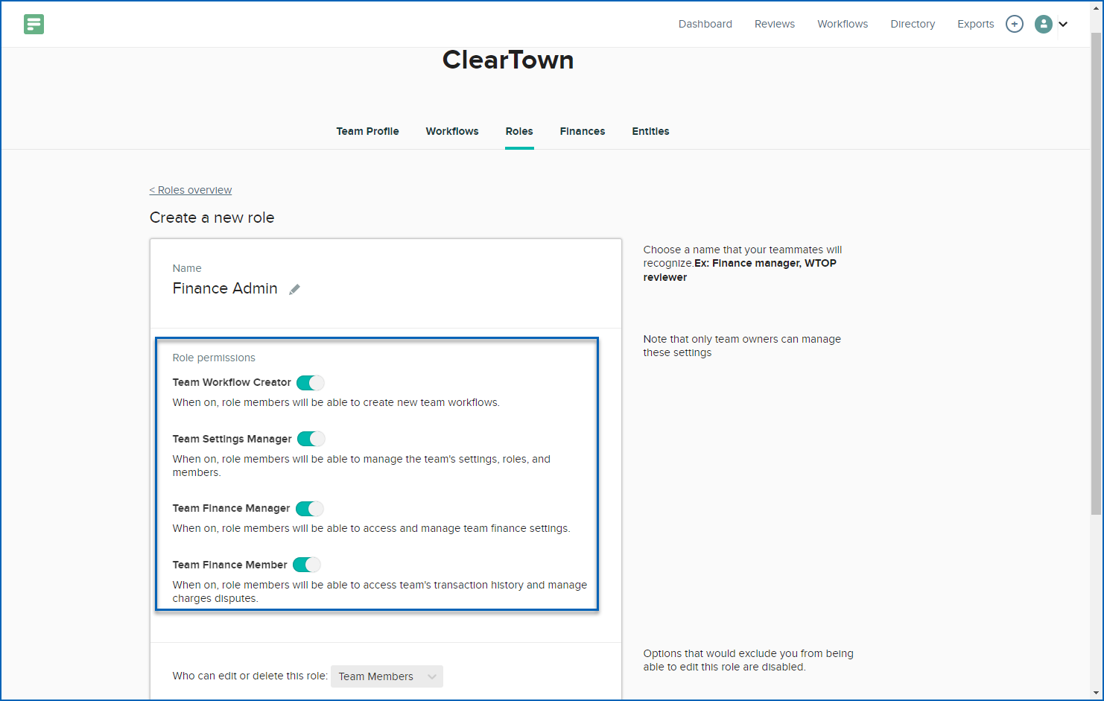Expand the chevron next to the avatar
This screenshot has height=701, width=1104.
click(x=1063, y=24)
